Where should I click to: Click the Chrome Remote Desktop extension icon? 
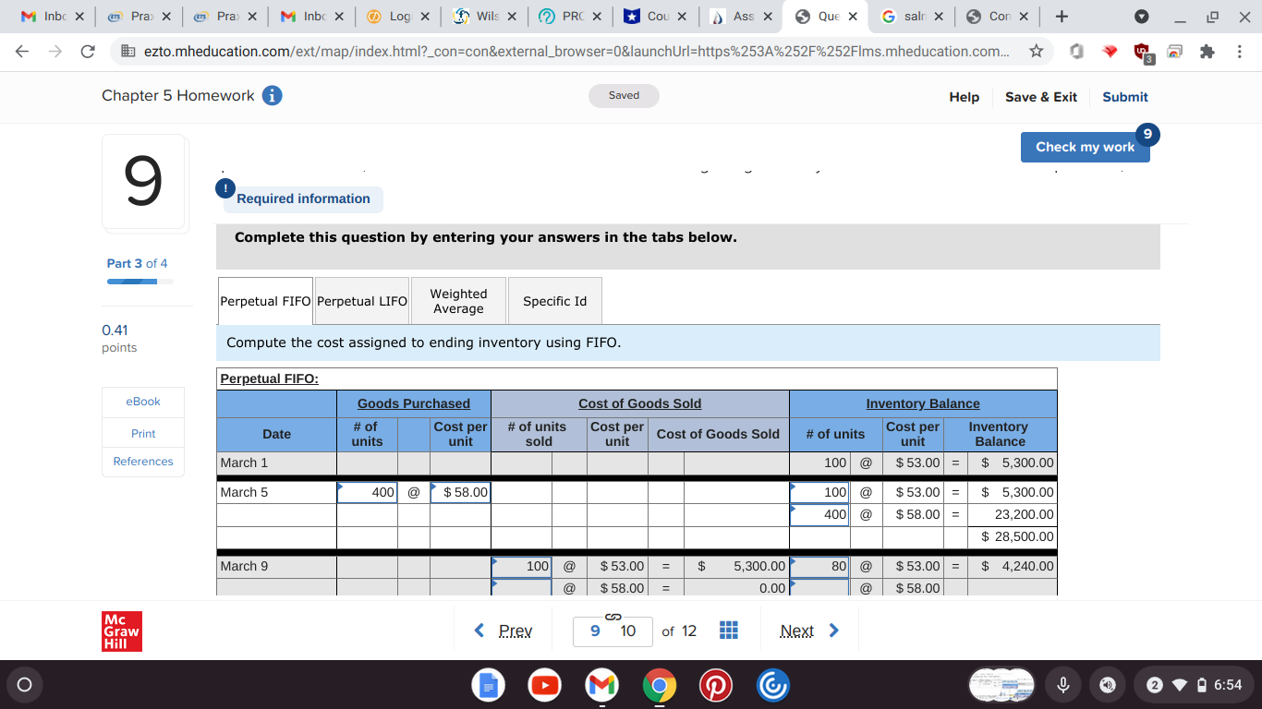1175,53
